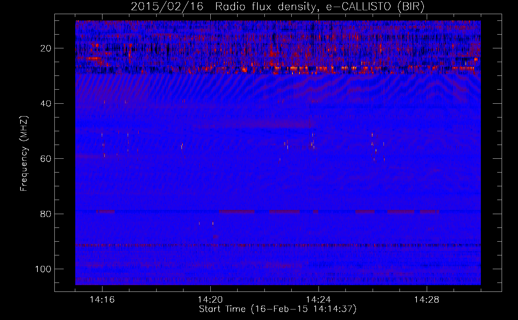
Task: Click the time axis label 14:24
Action: [x=319, y=300]
